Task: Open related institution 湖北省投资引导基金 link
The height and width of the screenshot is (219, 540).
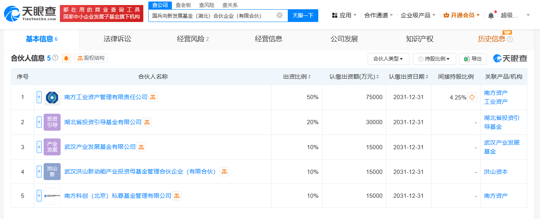Action: [502, 122]
